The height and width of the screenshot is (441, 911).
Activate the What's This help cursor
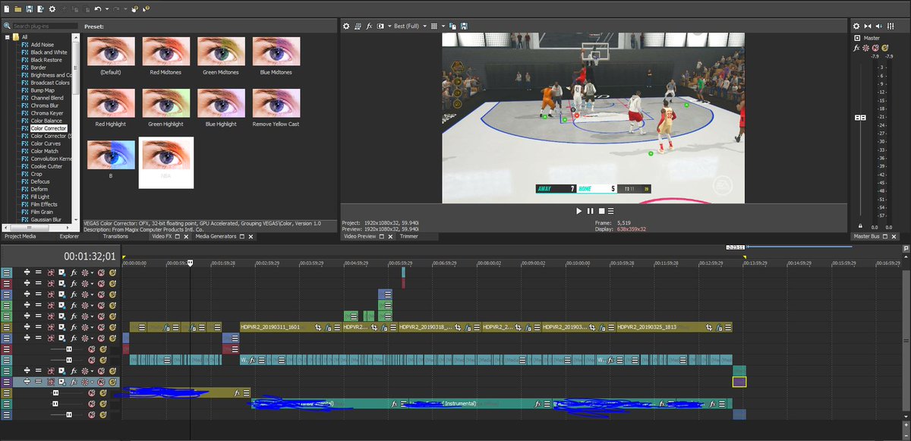(145, 9)
